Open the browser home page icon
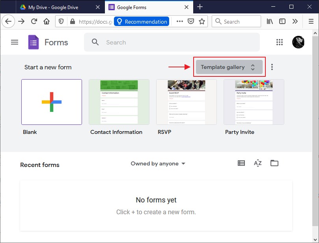 (47, 21)
